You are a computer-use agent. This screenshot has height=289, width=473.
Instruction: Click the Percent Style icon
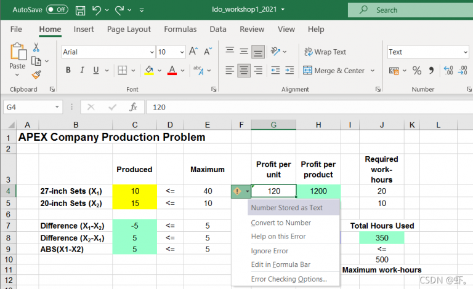[x=417, y=70]
